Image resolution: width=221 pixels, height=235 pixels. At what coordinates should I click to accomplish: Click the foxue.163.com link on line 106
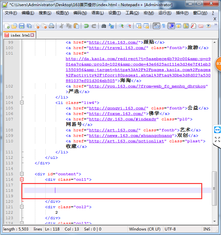click(116, 114)
